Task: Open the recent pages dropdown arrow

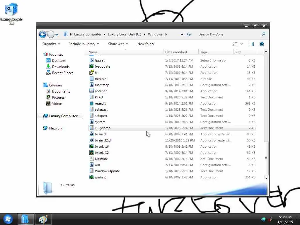Action: pyautogui.click(x=57, y=35)
